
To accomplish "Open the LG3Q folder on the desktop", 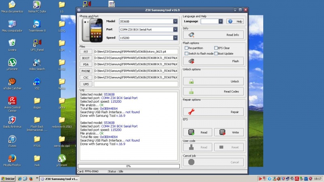I will coord(62,26).
